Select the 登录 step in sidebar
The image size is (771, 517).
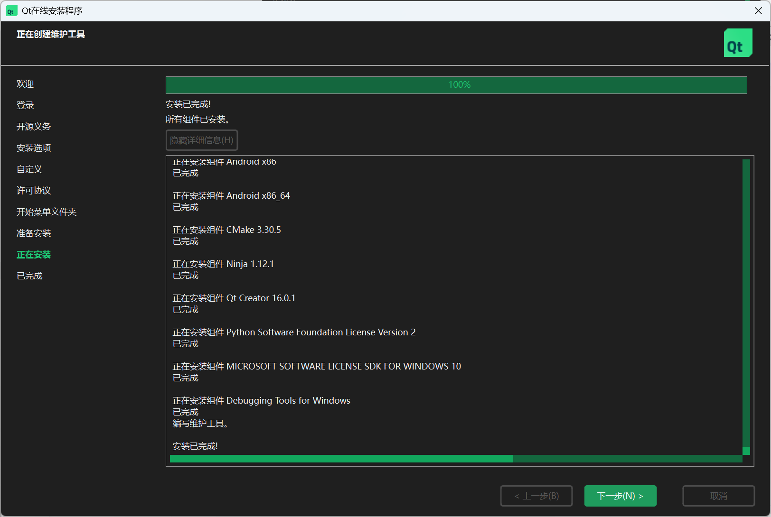[x=25, y=105]
